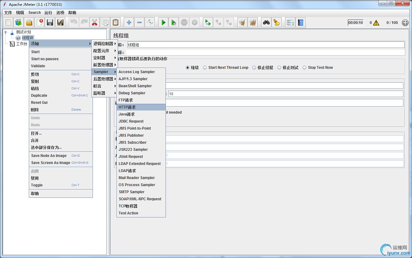Click the Save floppy disk icon
This screenshot has width=412, height=258.
50,22
